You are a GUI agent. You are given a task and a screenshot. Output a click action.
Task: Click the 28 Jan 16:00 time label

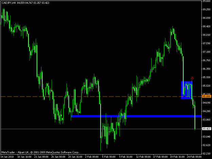point(75,157)
